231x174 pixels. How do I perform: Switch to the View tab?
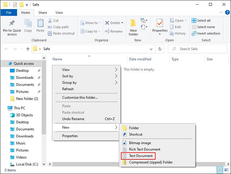[x=59, y=13]
